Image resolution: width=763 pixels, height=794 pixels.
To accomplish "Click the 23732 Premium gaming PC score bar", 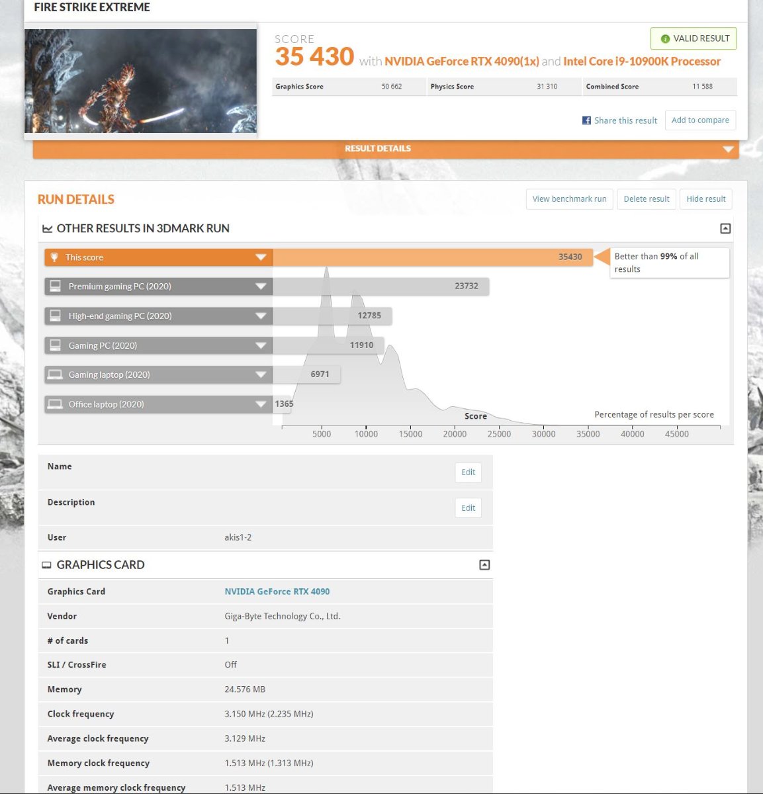I will pos(381,287).
